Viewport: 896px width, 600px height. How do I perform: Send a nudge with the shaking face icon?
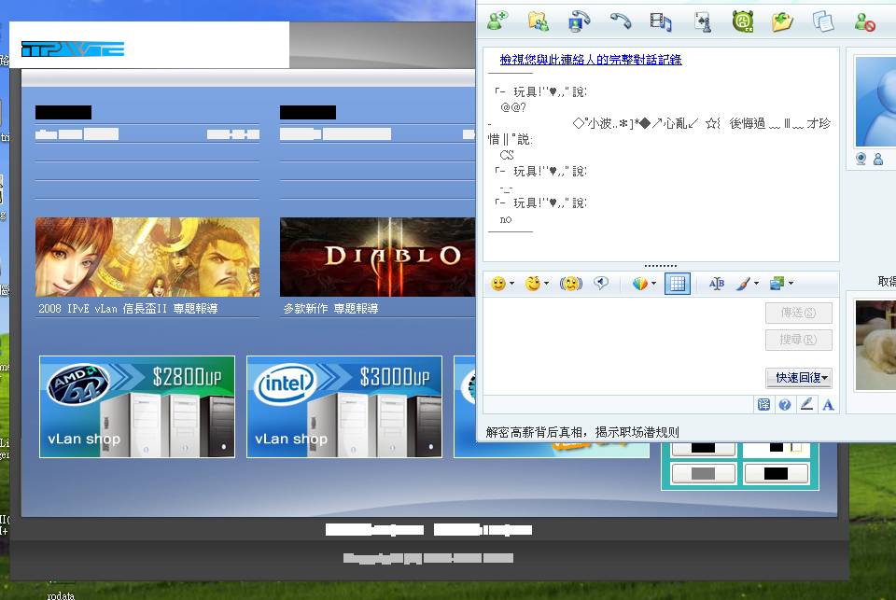tap(570, 284)
